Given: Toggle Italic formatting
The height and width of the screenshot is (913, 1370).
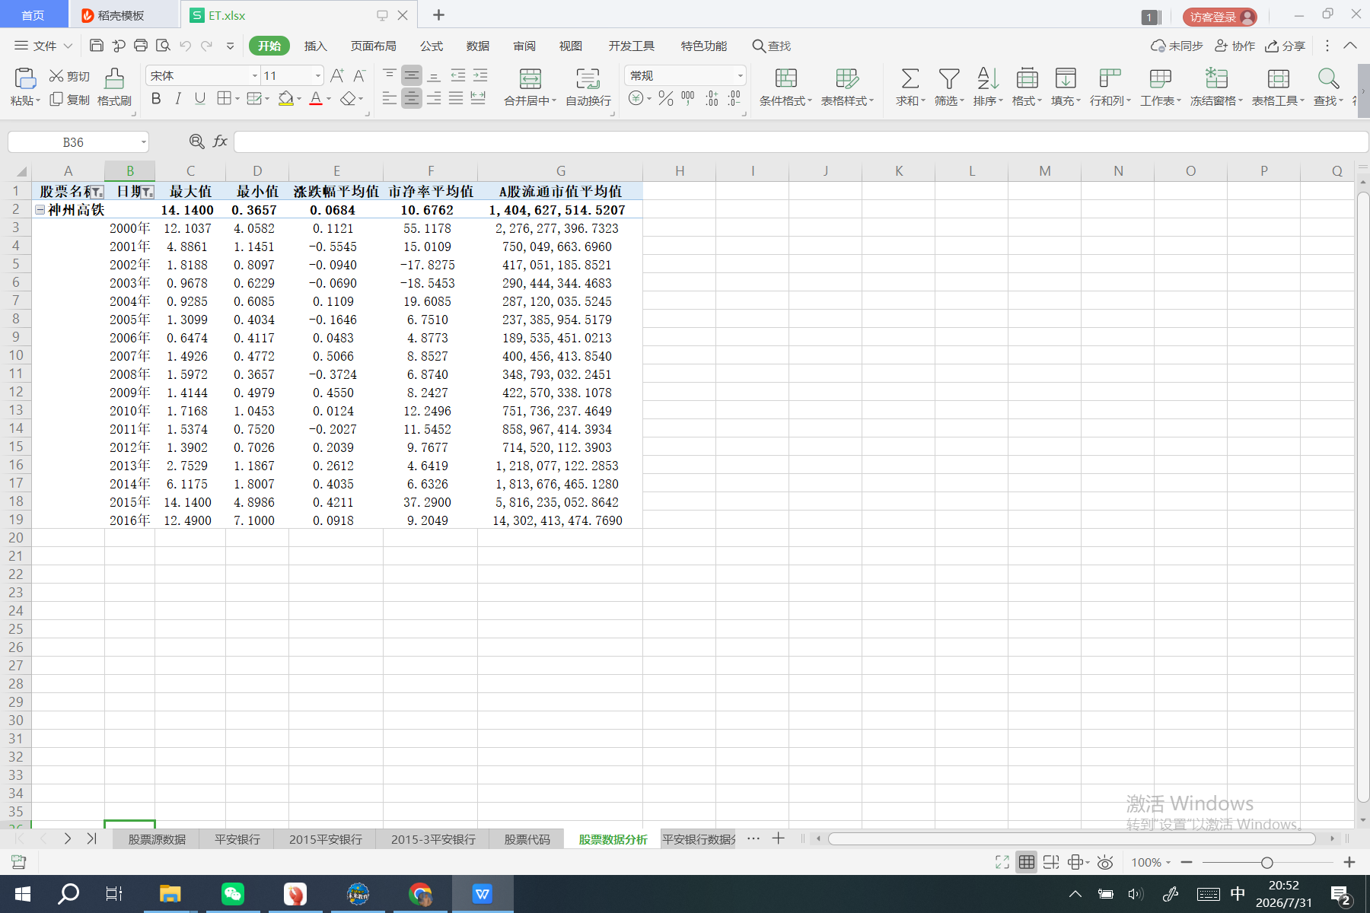Looking at the screenshot, I should pos(178,98).
